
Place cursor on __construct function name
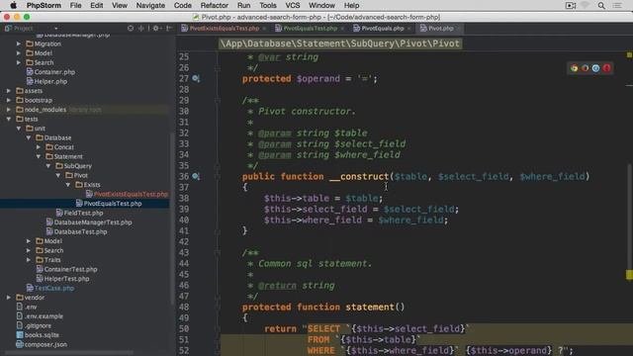tap(359, 176)
